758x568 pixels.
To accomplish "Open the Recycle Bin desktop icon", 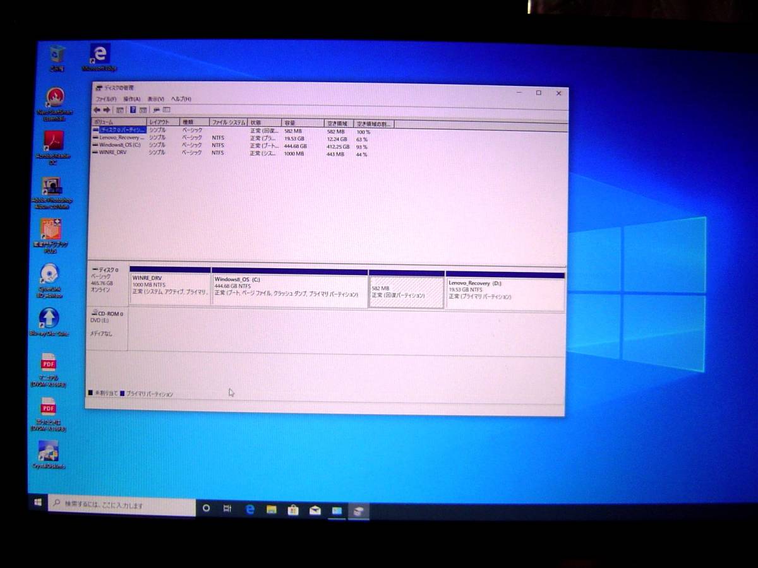I will click(x=57, y=57).
